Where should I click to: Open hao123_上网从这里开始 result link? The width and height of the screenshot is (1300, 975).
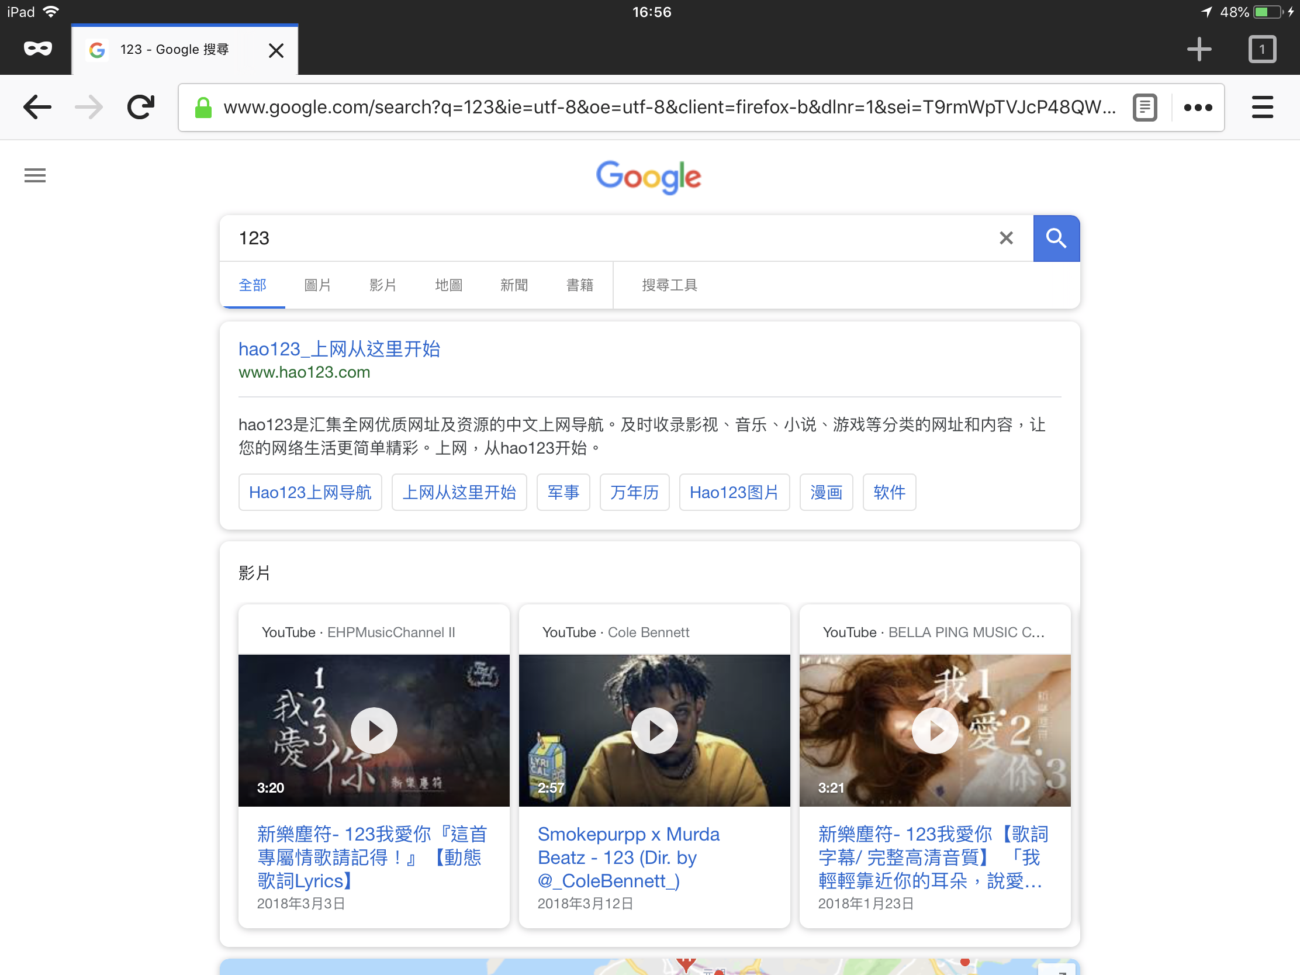pos(339,349)
